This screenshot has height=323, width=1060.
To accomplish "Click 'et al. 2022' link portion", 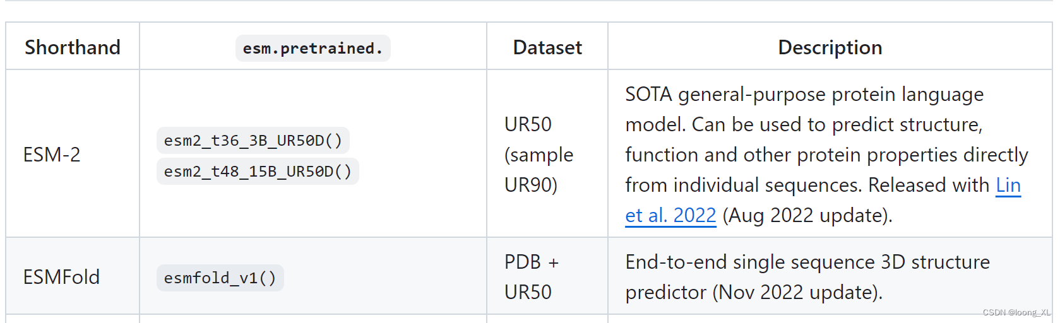I will (x=670, y=216).
